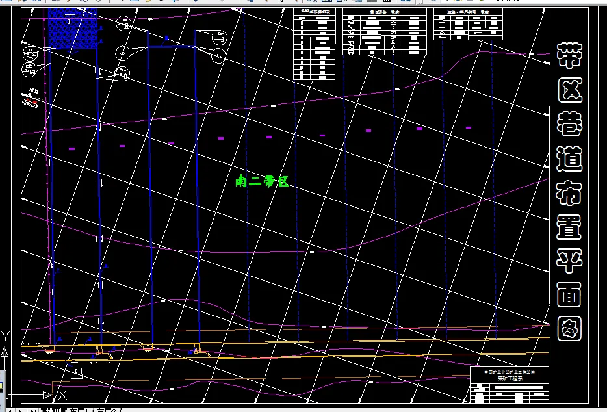
Task: Open the 布局1 layout tab
Action: pos(79,409)
